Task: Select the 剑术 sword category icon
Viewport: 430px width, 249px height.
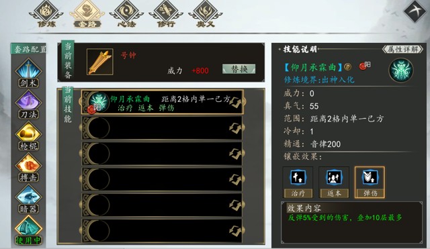Action: (x=28, y=73)
